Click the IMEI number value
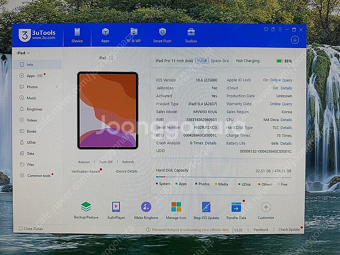The height and width of the screenshot is (255, 340). [x=201, y=120]
